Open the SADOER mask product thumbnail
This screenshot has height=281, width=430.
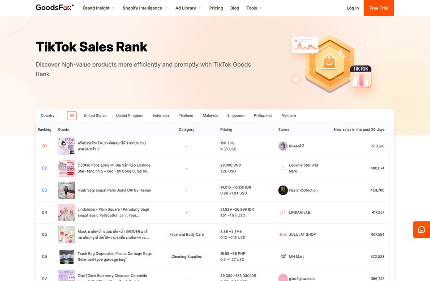(66, 234)
